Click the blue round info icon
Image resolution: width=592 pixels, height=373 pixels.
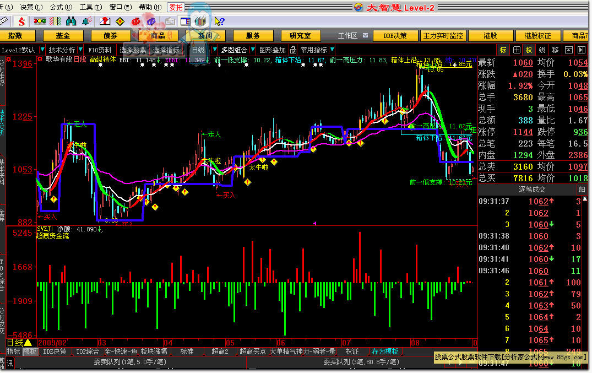click(x=151, y=21)
